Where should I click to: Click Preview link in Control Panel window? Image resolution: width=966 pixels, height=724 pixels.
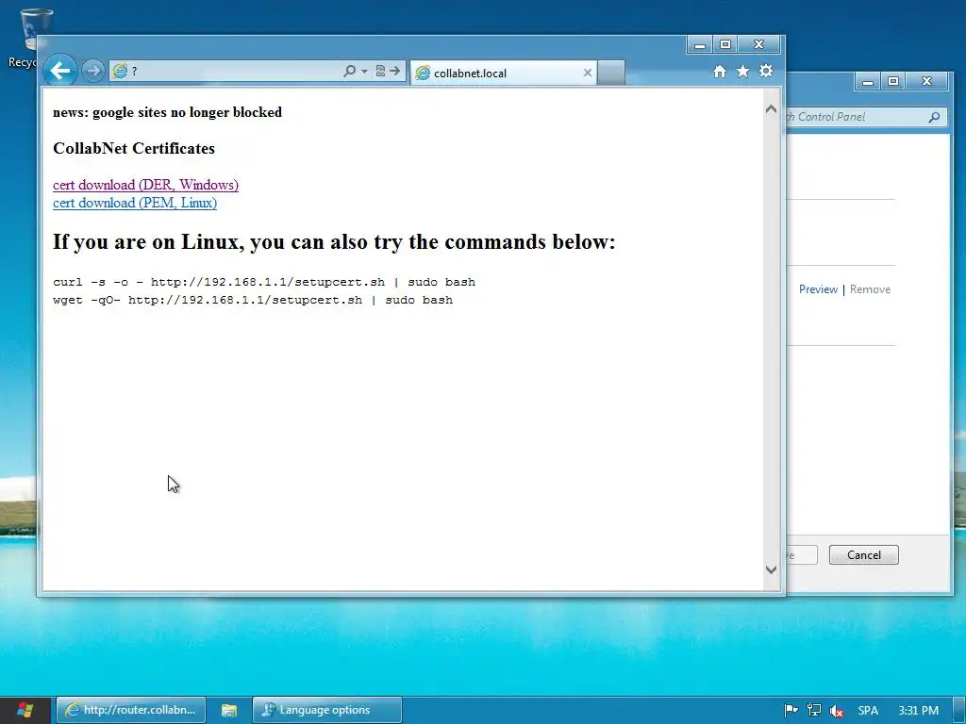[x=818, y=289]
